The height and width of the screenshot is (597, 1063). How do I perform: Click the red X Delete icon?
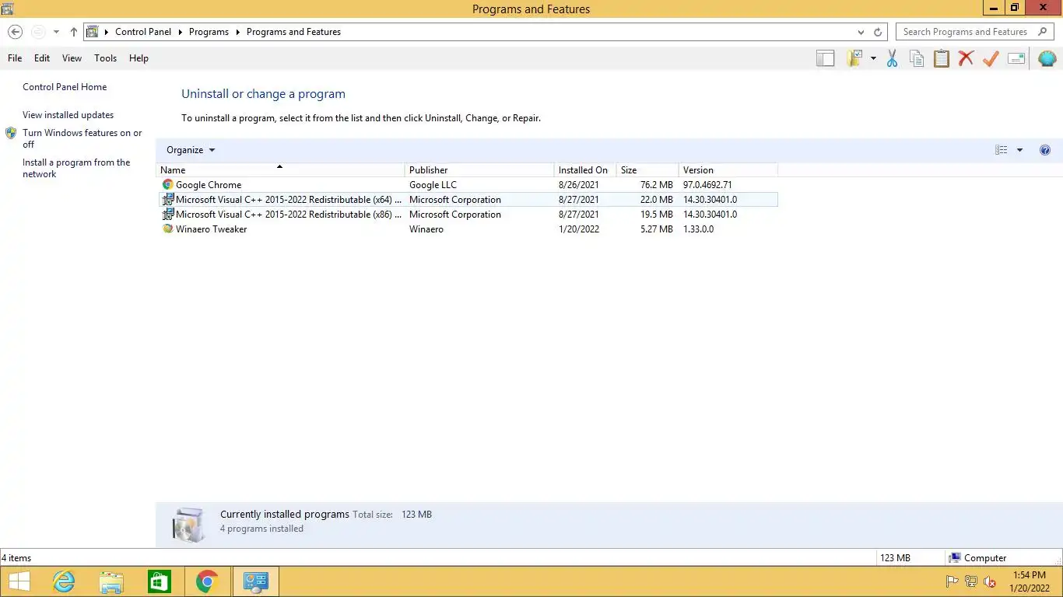966,58
